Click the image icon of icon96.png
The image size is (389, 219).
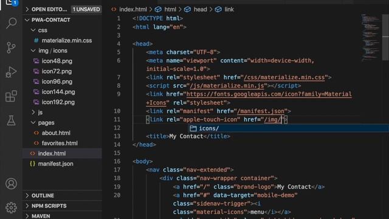[36, 82]
